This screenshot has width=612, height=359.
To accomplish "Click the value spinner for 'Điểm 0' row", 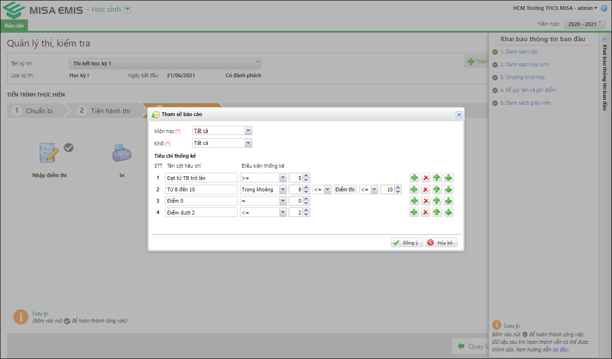I will pos(299,201).
